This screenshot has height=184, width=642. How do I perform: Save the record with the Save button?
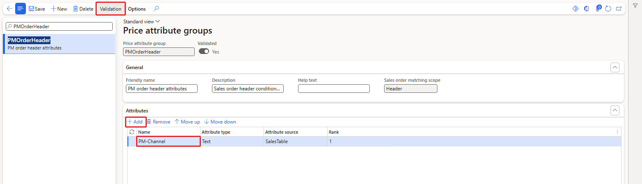(x=37, y=9)
